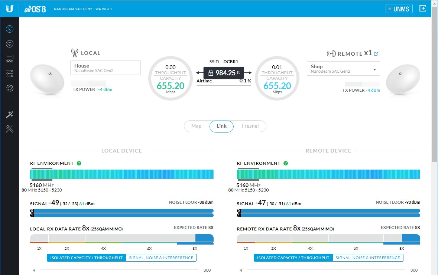Viewport: 438px width, 275px height.
Task: Open the system gear sidebar icon
Action: coord(10,88)
